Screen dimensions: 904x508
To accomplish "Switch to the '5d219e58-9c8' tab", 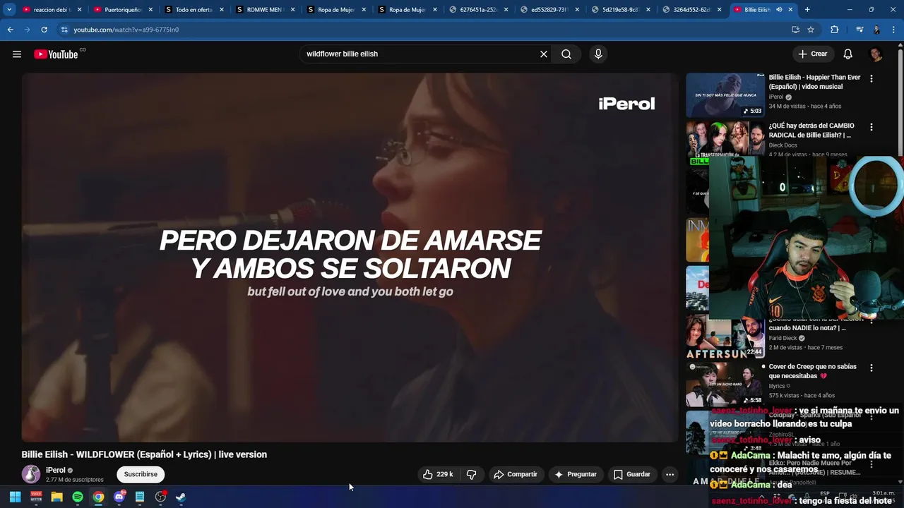I will click(621, 10).
